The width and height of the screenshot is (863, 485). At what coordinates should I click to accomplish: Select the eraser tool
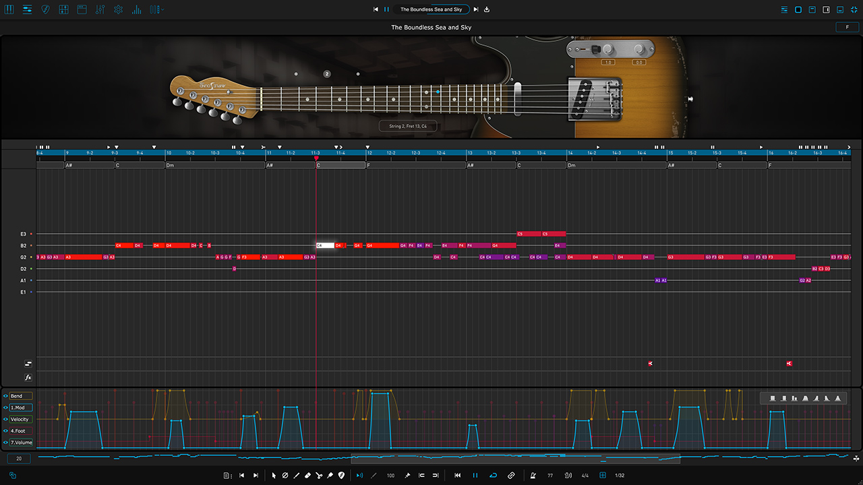pos(307,476)
